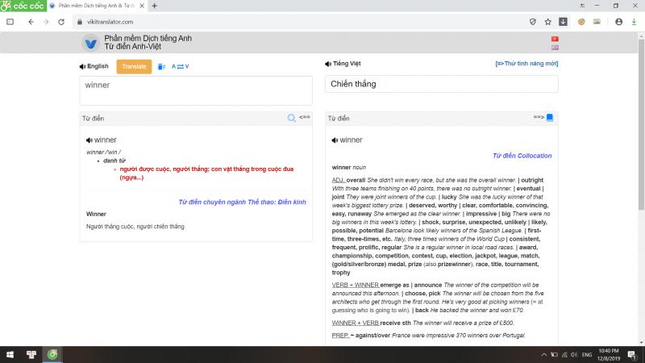The image size is (645, 363).
Task: Bookmark this page with the star
Action: coord(548,22)
